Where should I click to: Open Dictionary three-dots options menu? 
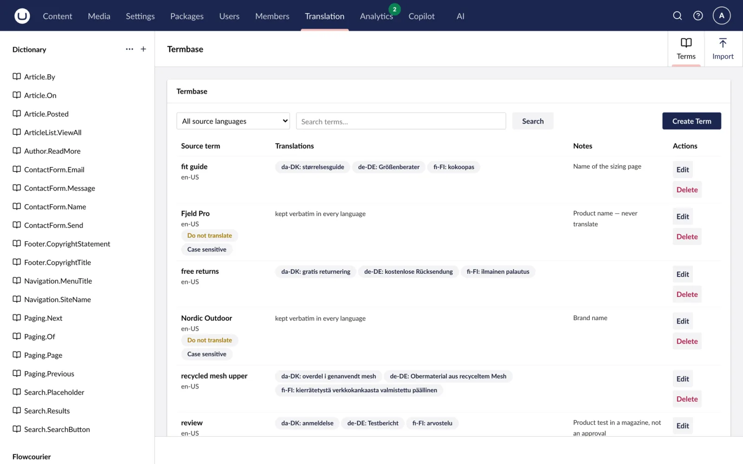coord(130,49)
